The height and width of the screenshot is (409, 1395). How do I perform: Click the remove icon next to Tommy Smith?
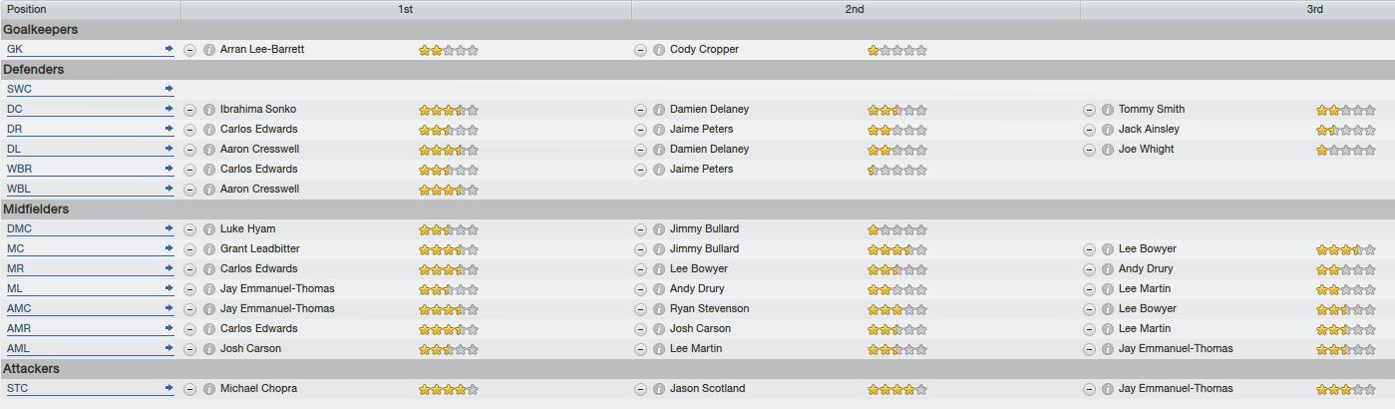click(x=1089, y=110)
